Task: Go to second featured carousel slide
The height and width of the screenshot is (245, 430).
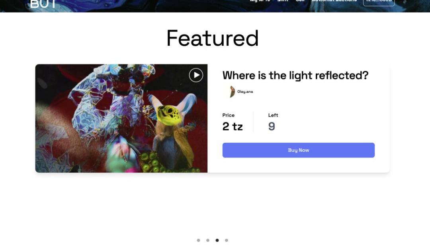Action: pyautogui.click(x=208, y=240)
